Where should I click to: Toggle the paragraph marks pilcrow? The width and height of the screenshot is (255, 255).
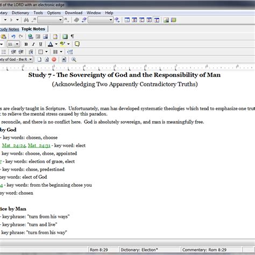[x=72, y=37]
